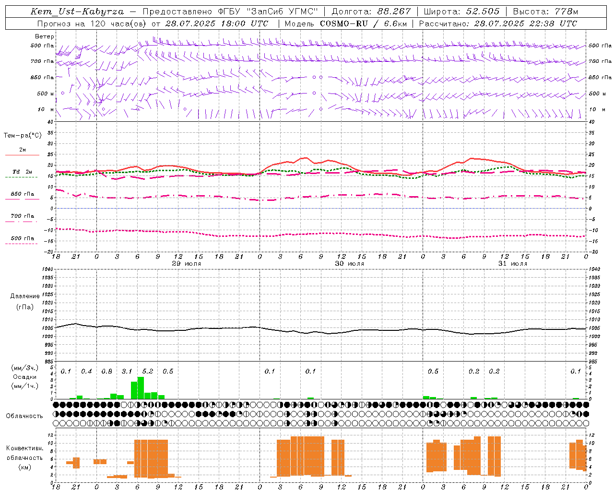Click the elevation label Высота: 778м
This screenshot has width=614, height=491.
point(545,12)
